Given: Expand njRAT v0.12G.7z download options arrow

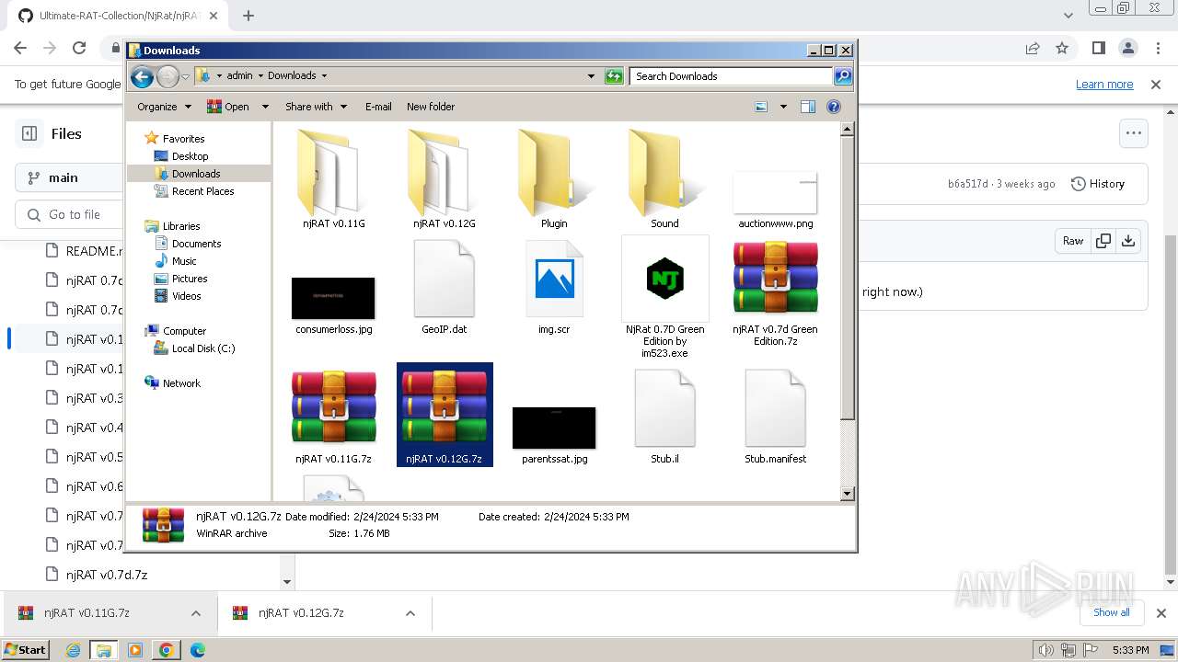Looking at the screenshot, I should (410, 613).
